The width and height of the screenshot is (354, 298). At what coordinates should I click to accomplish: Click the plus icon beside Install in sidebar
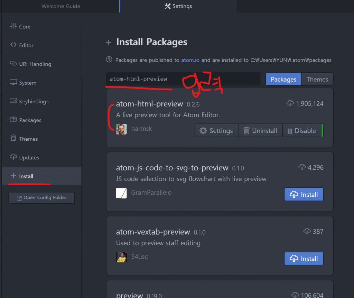pyautogui.click(x=13, y=175)
